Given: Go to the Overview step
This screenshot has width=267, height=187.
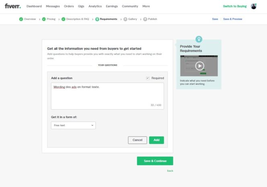Looking at the screenshot, I should point(30,19).
